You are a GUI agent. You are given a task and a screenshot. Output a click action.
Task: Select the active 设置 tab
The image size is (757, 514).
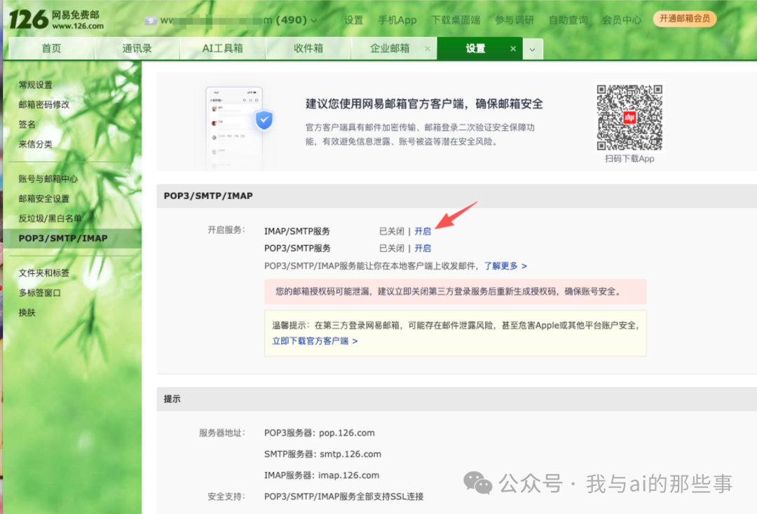[475, 49]
